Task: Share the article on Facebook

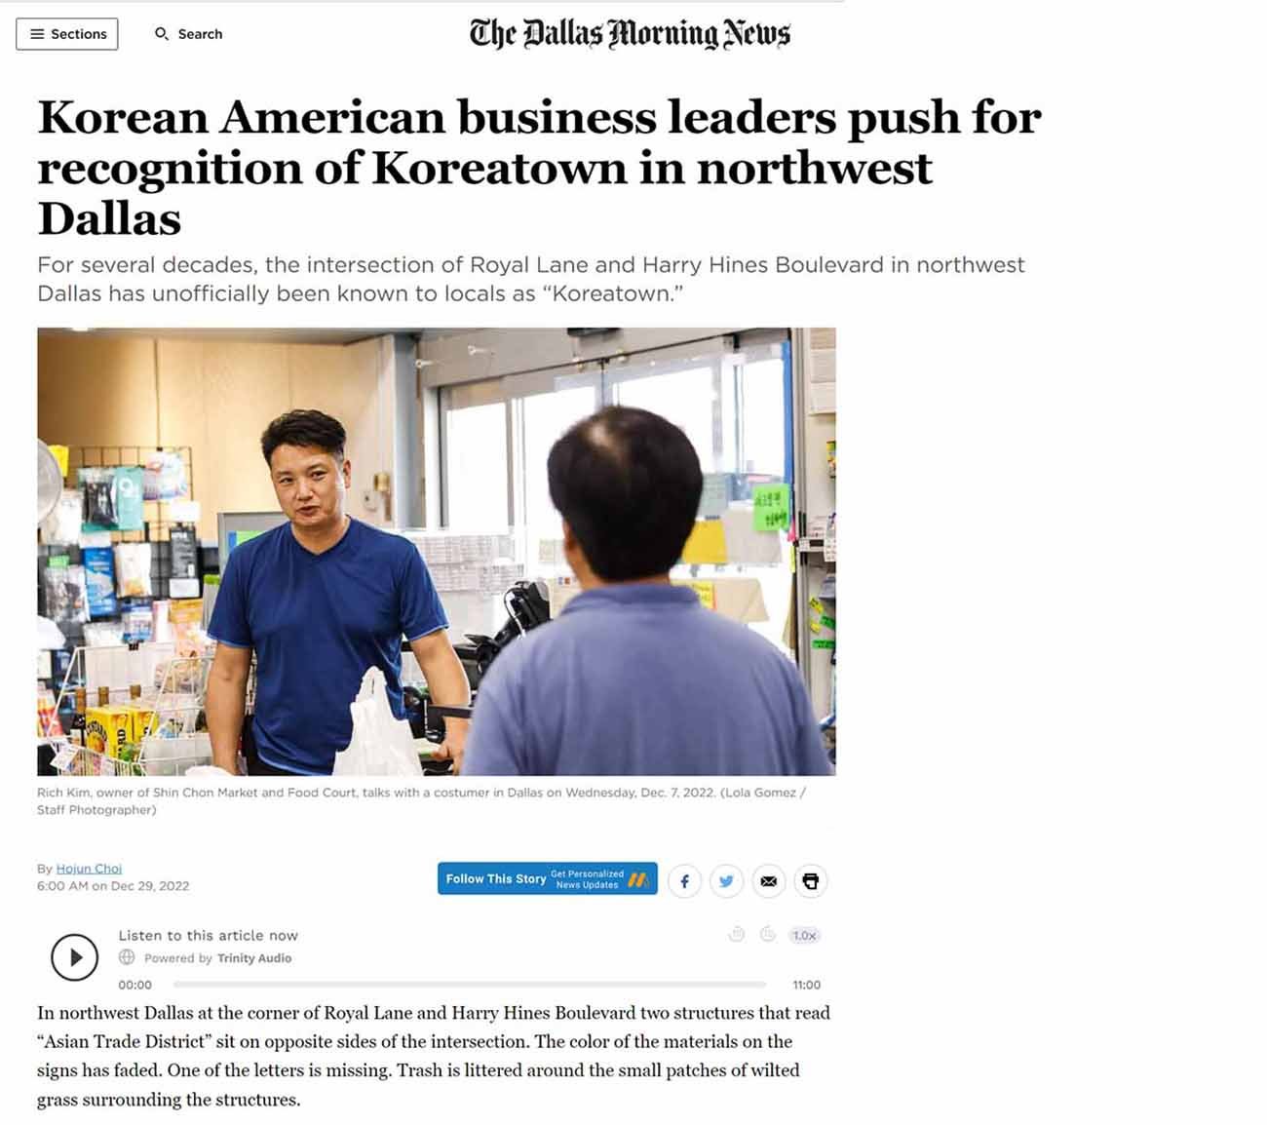Action: click(x=684, y=881)
